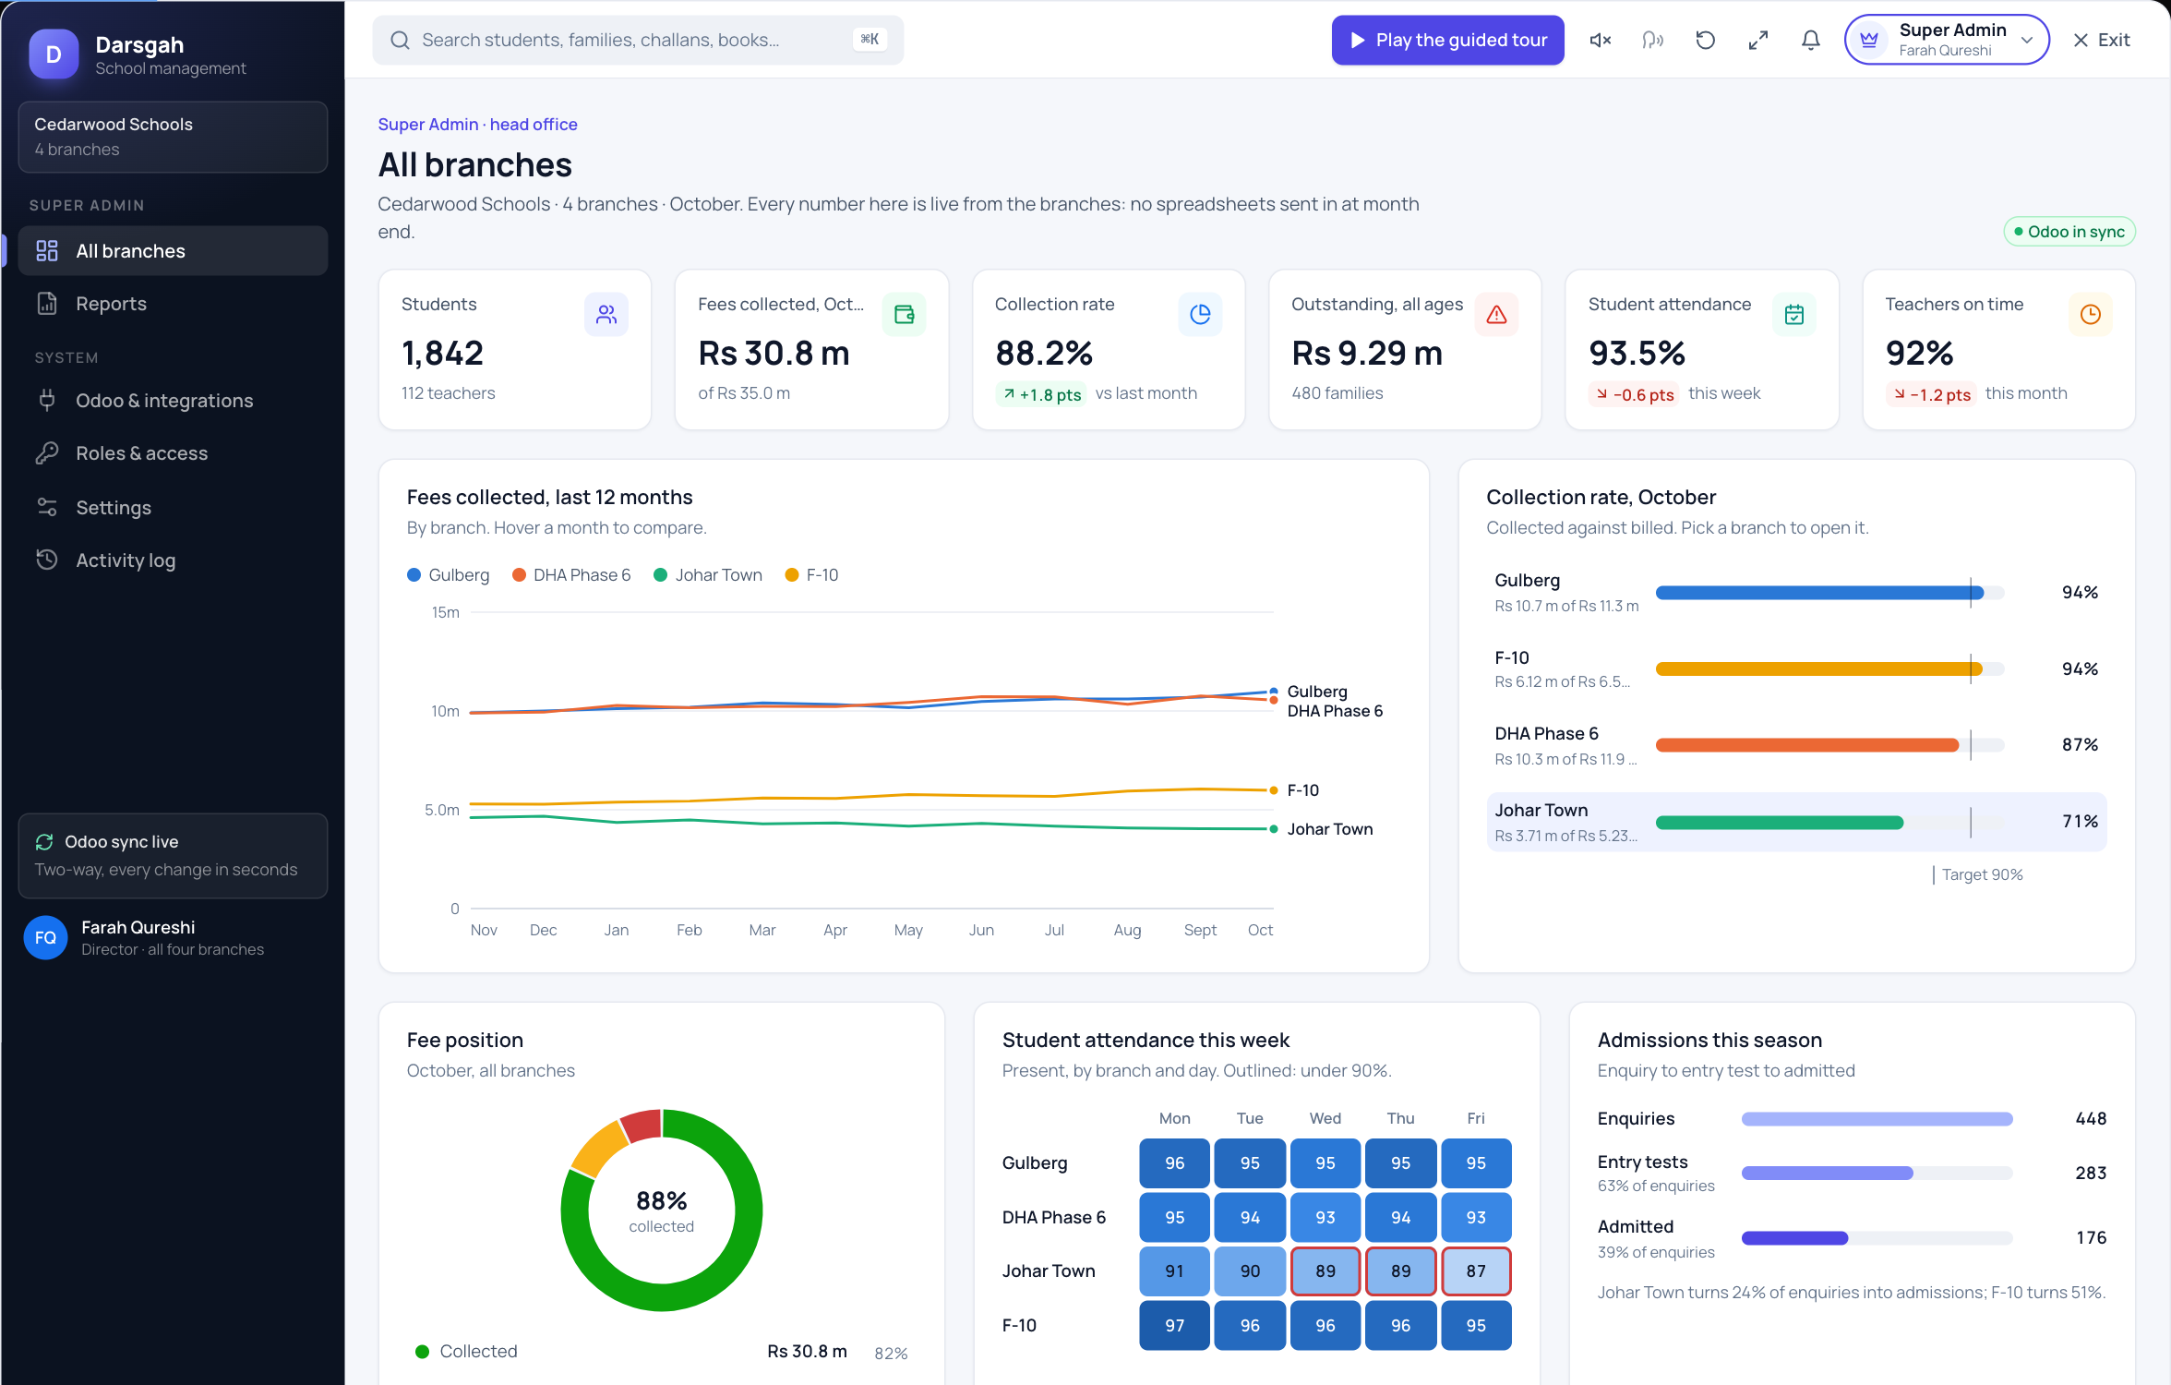Mute the tour sound speaker icon
Image resolution: width=2171 pixels, height=1385 pixels.
click(x=1601, y=40)
